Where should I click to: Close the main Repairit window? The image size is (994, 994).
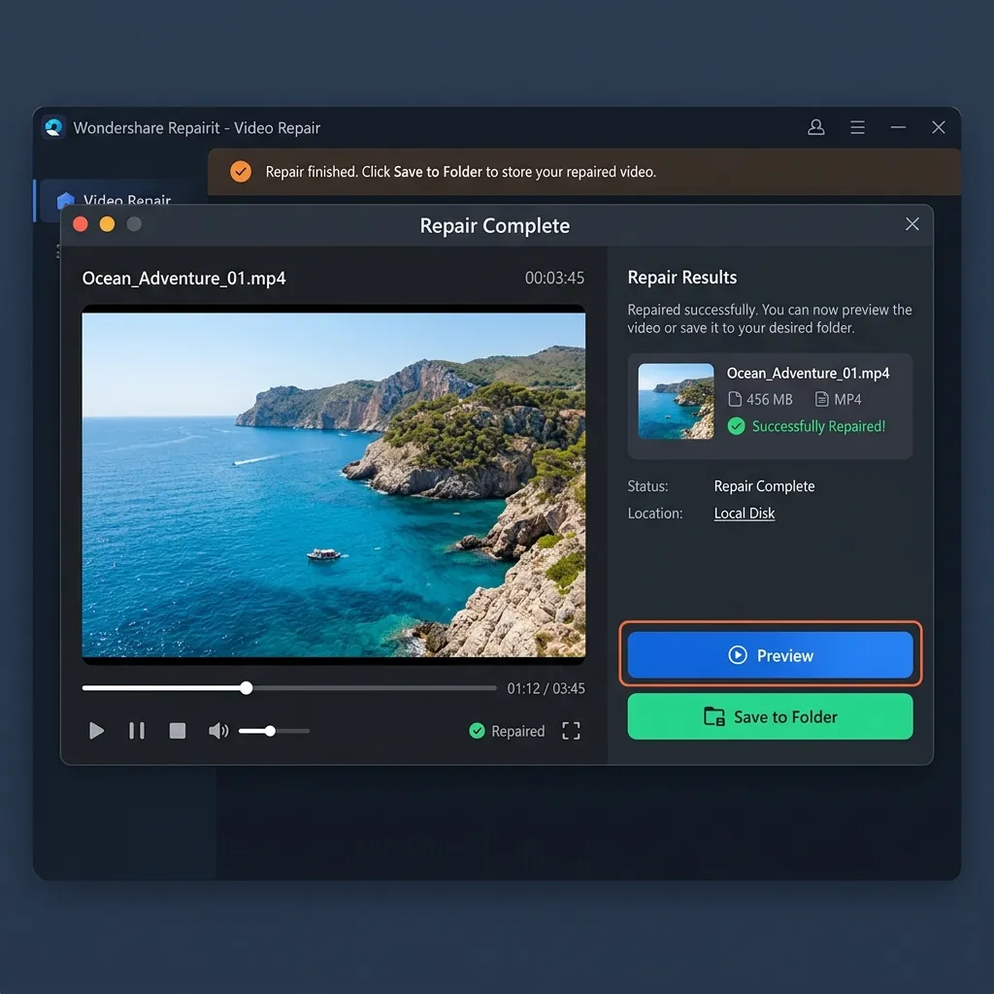[x=939, y=127]
